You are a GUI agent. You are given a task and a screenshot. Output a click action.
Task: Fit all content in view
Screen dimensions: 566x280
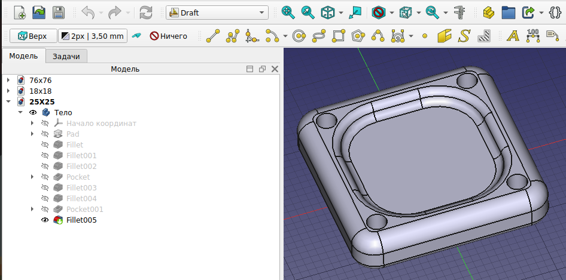tap(288, 13)
